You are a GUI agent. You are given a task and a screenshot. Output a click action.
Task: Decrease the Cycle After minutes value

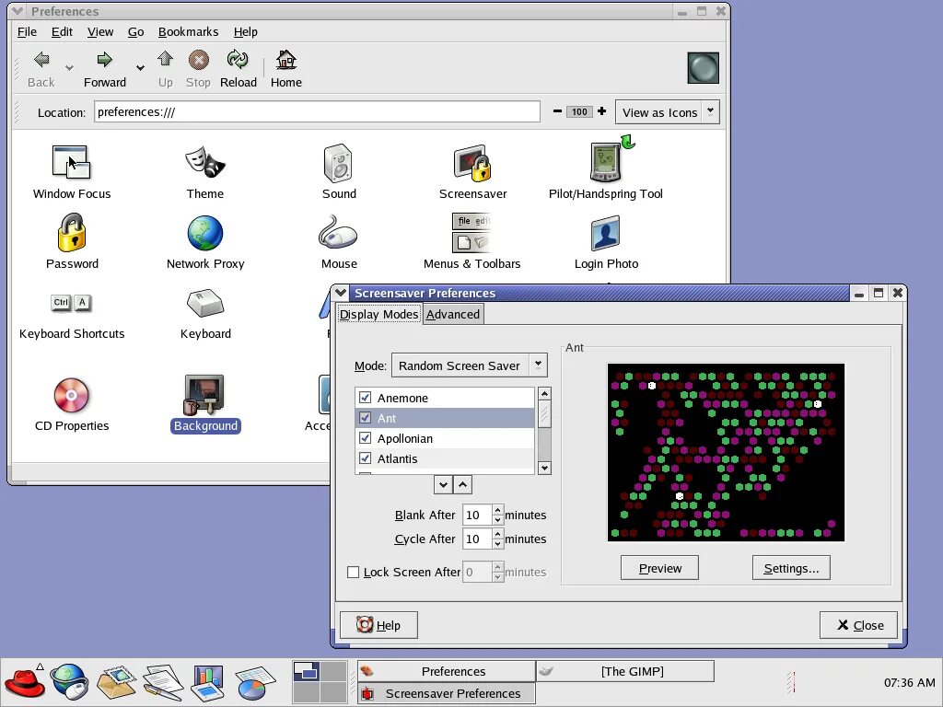[497, 544]
